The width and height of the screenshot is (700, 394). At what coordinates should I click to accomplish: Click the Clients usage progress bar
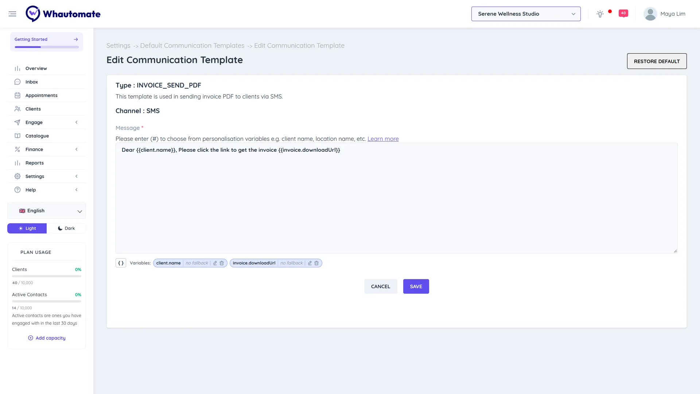[x=47, y=276]
